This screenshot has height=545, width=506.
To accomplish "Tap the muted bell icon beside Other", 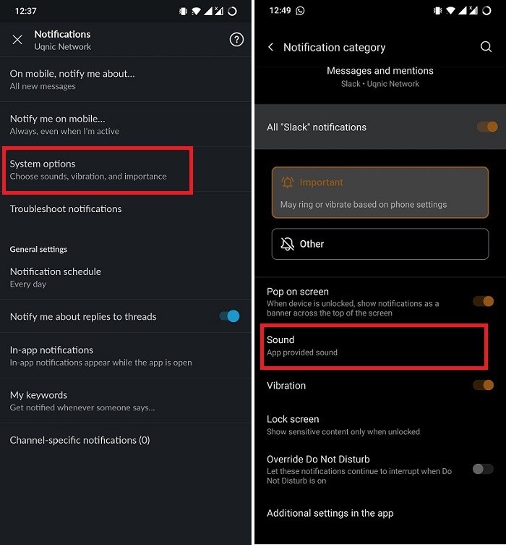I will 288,244.
